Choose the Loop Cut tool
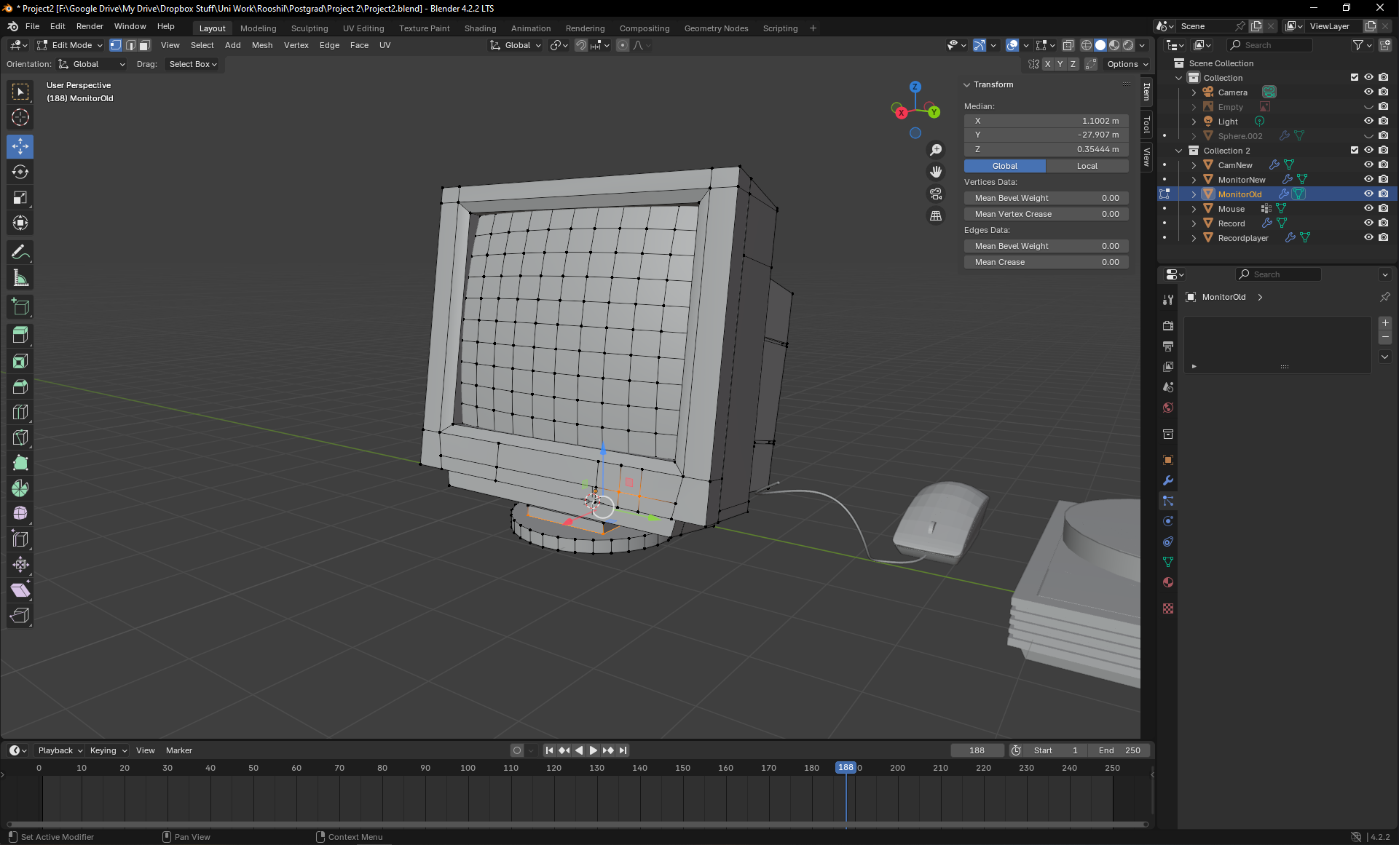The width and height of the screenshot is (1399, 845). [20, 412]
